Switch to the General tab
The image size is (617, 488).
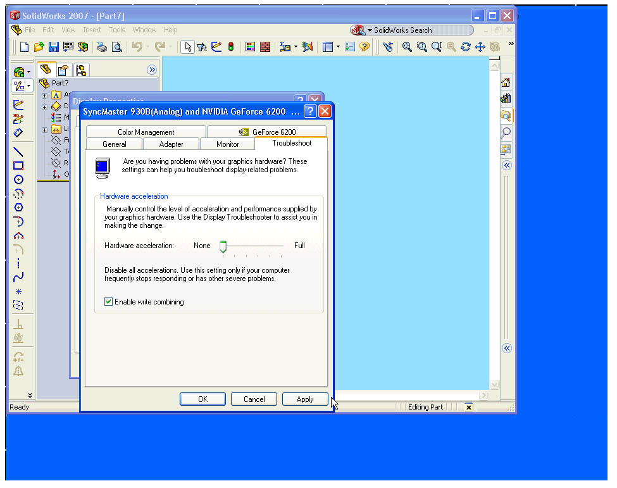point(115,144)
